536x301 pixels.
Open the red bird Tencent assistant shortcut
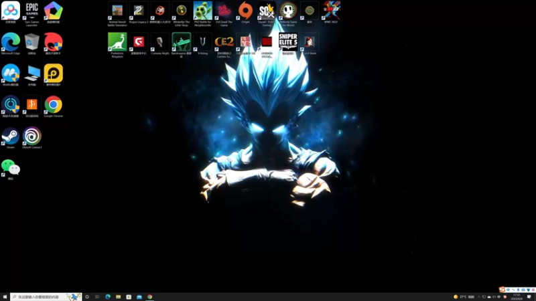pyautogui.click(x=54, y=43)
